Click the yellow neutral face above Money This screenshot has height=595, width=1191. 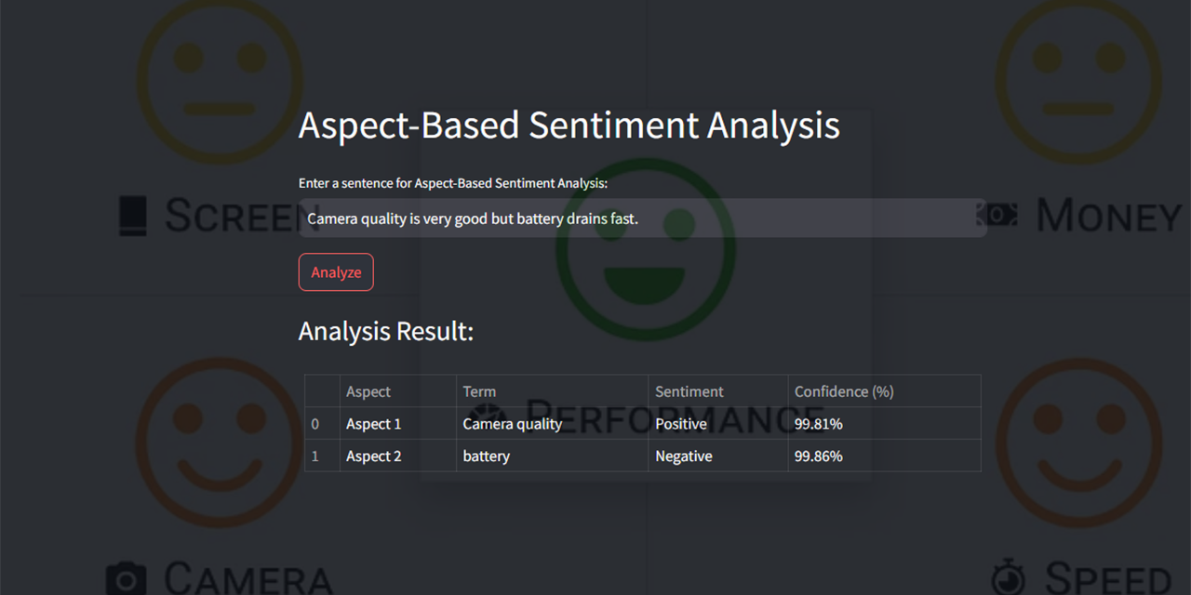1078,82
